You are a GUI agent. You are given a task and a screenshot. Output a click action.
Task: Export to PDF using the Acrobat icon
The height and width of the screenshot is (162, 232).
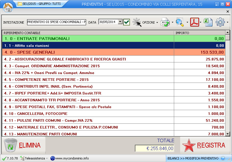[195, 22]
